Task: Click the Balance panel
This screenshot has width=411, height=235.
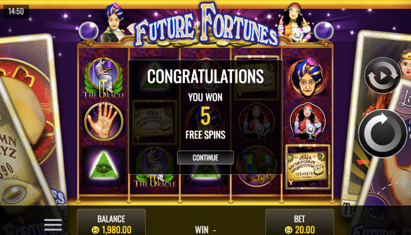Action: tap(111, 222)
